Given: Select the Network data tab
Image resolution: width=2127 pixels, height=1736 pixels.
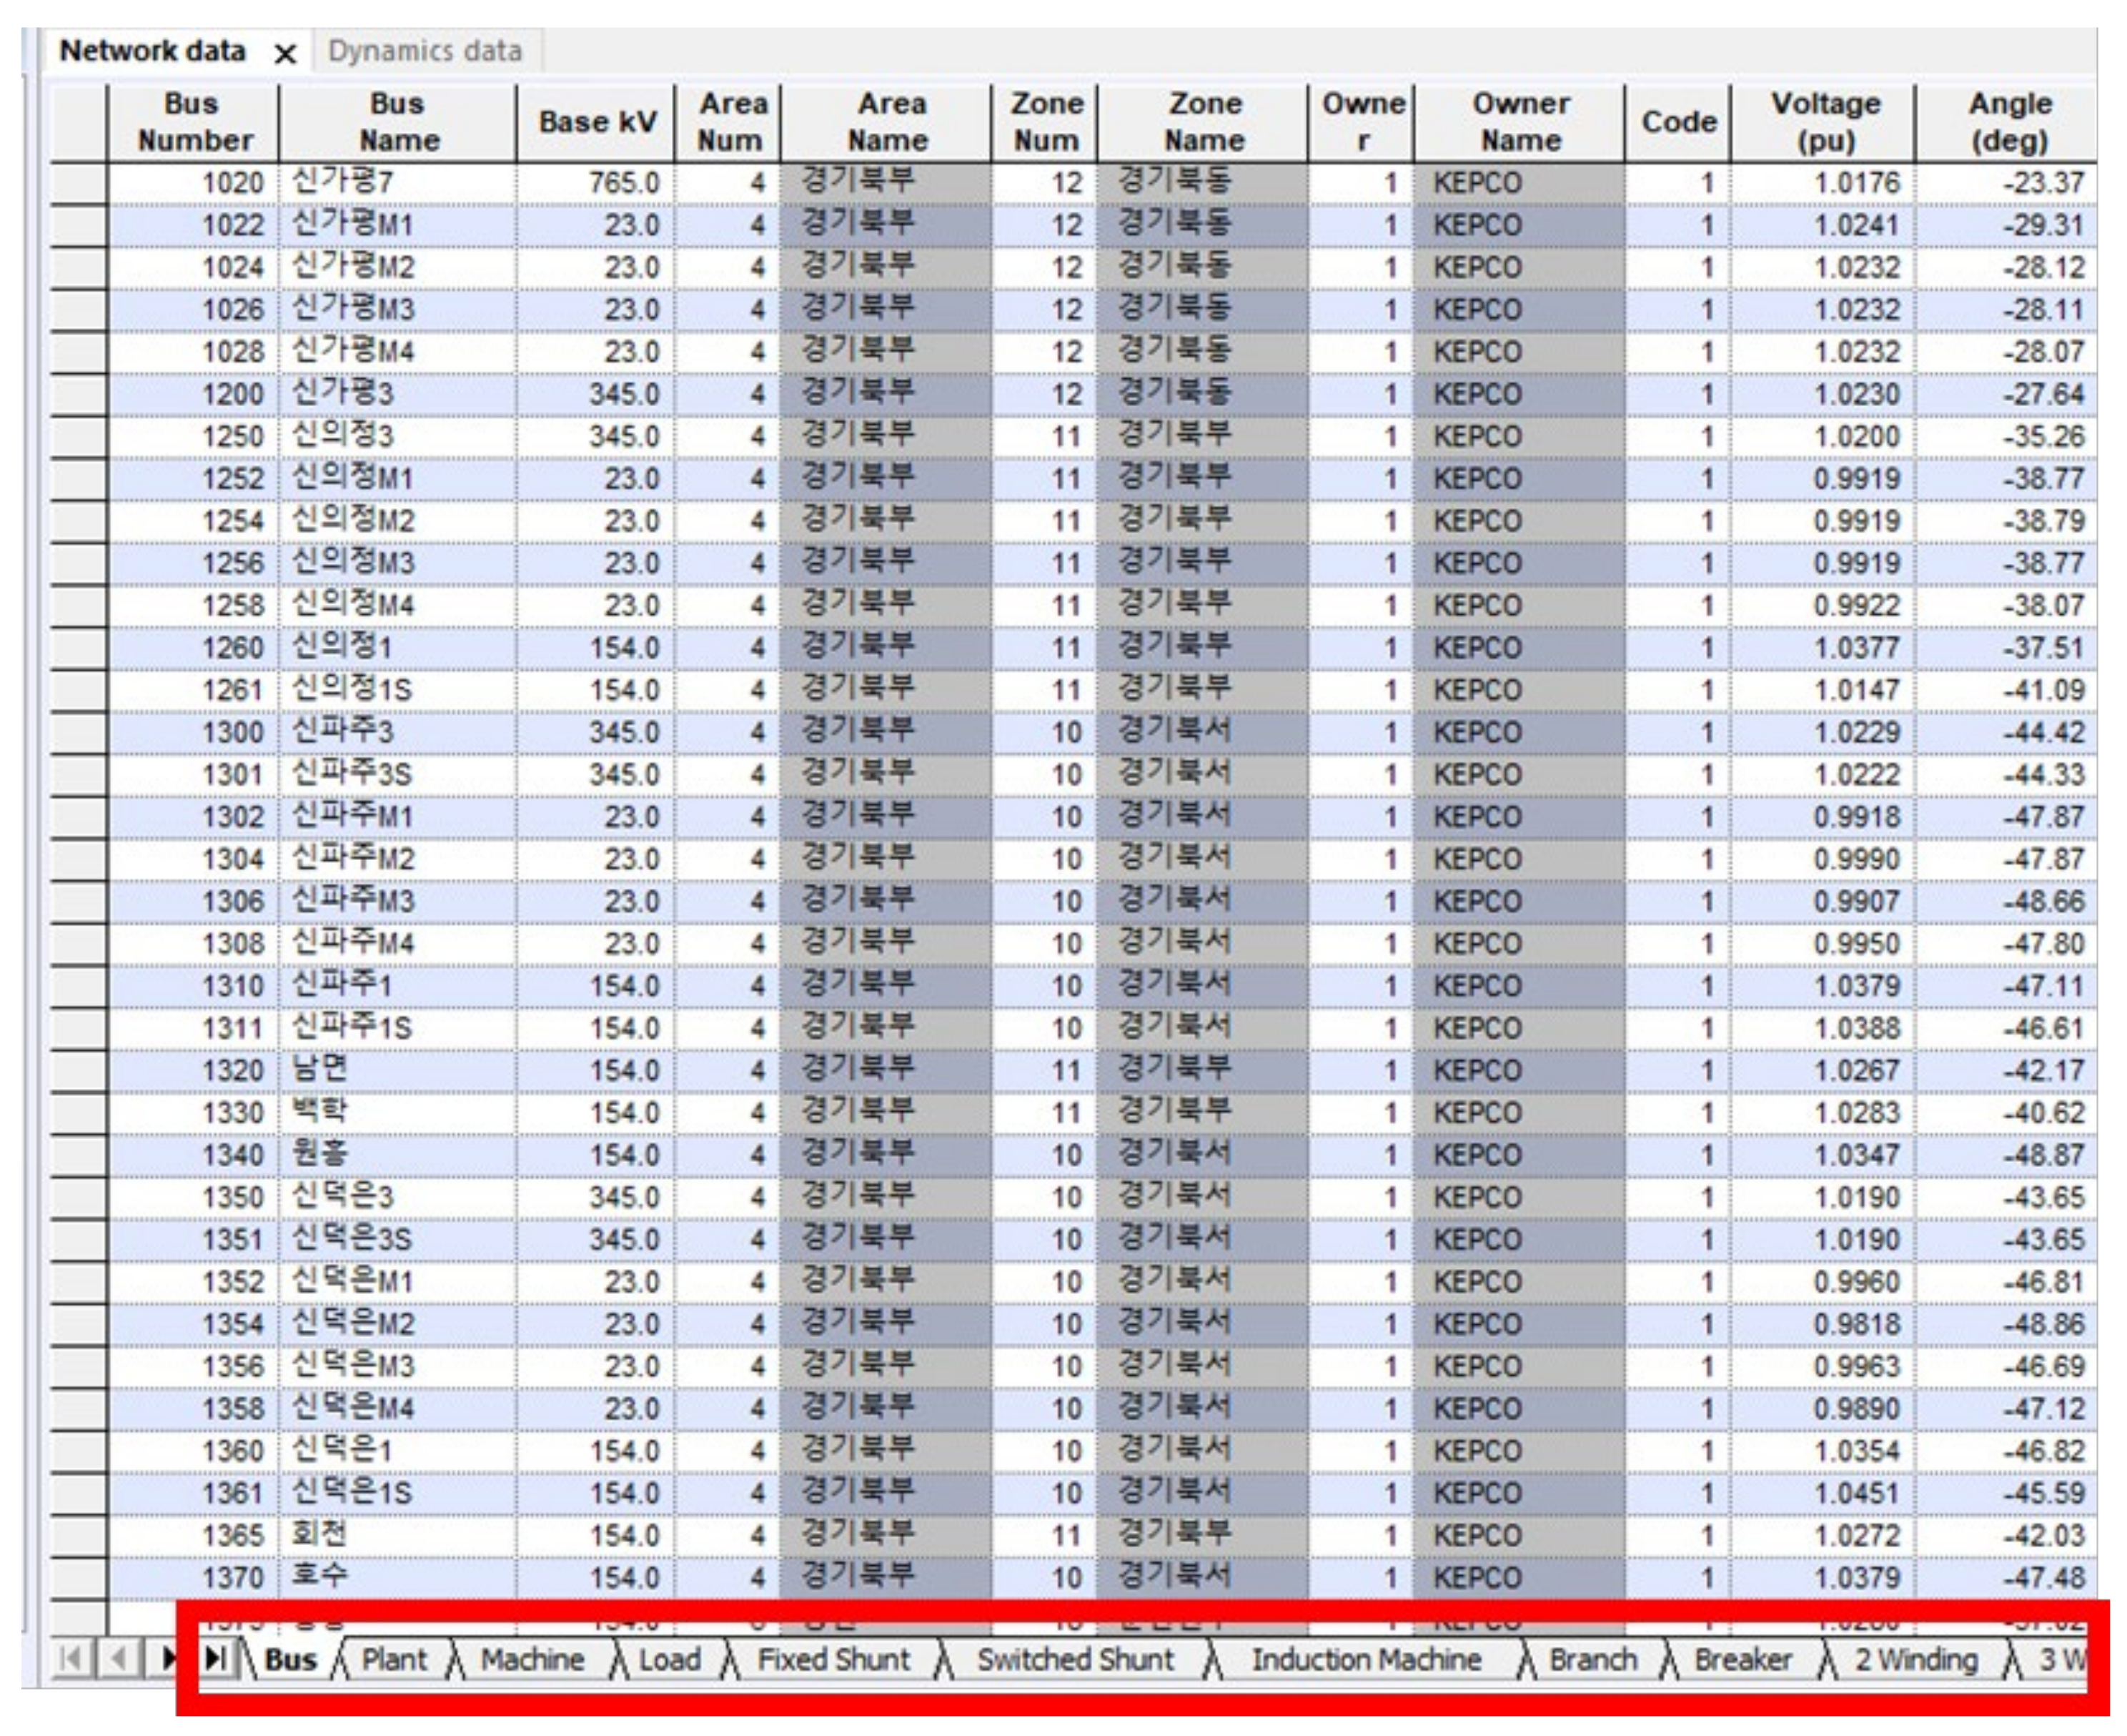Looking at the screenshot, I should (x=152, y=51).
